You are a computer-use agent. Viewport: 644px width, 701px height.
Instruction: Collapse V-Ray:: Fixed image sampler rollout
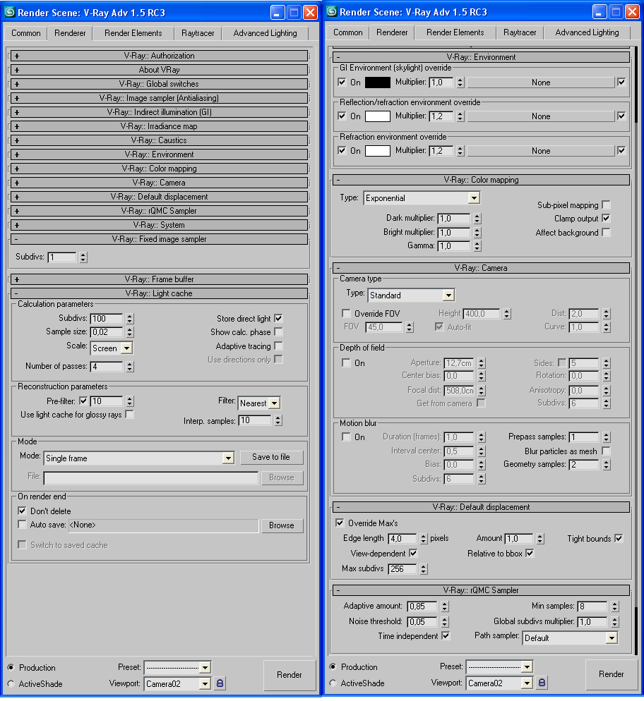point(160,239)
